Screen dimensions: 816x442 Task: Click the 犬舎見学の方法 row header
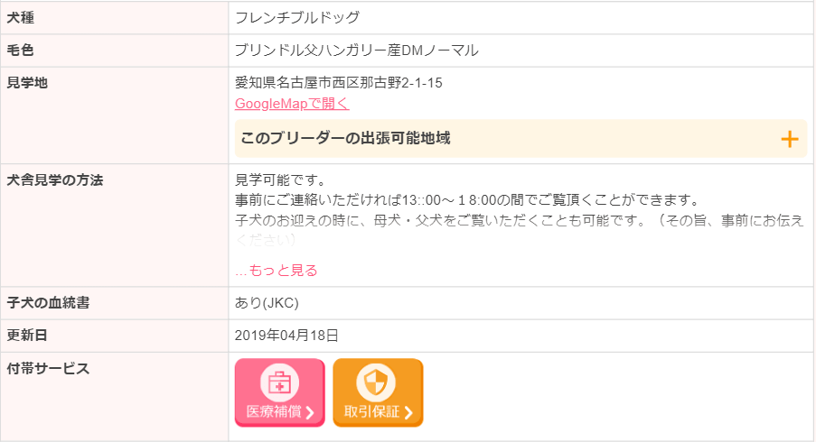click(55, 180)
